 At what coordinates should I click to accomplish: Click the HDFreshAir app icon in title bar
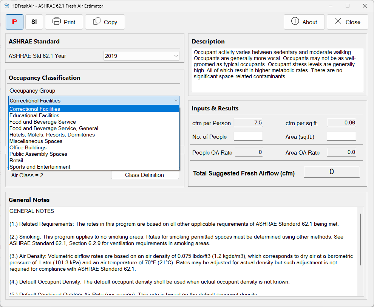pyautogui.click(x=7, y=6)
